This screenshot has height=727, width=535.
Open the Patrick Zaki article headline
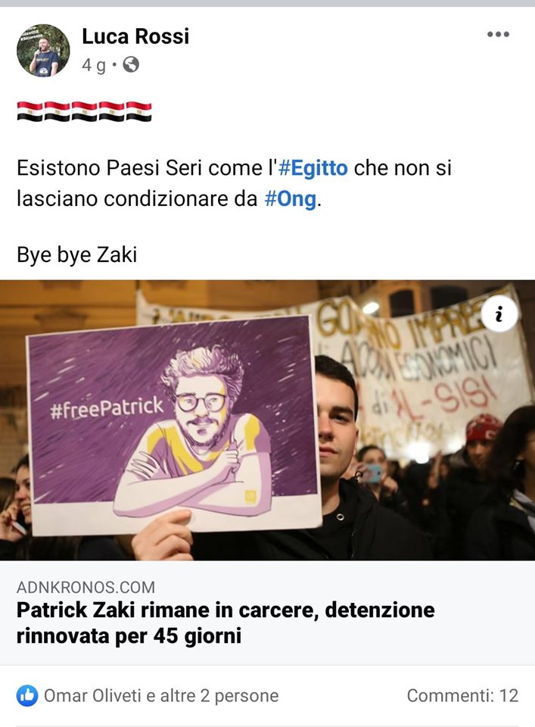tap(226, 622)
